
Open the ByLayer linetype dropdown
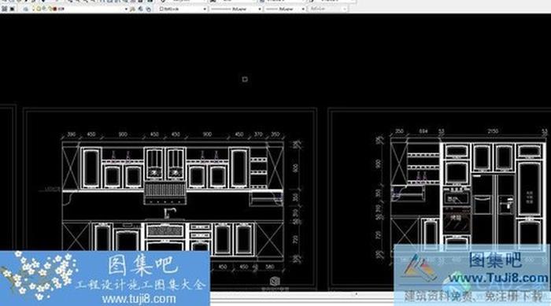[236, 9]
